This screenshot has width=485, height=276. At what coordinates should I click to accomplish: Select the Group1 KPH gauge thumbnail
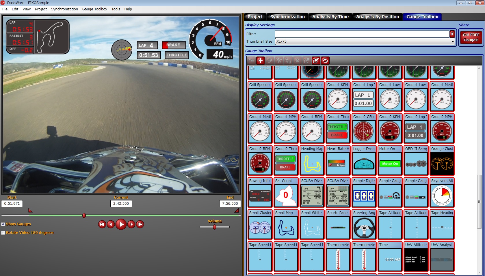338,96
